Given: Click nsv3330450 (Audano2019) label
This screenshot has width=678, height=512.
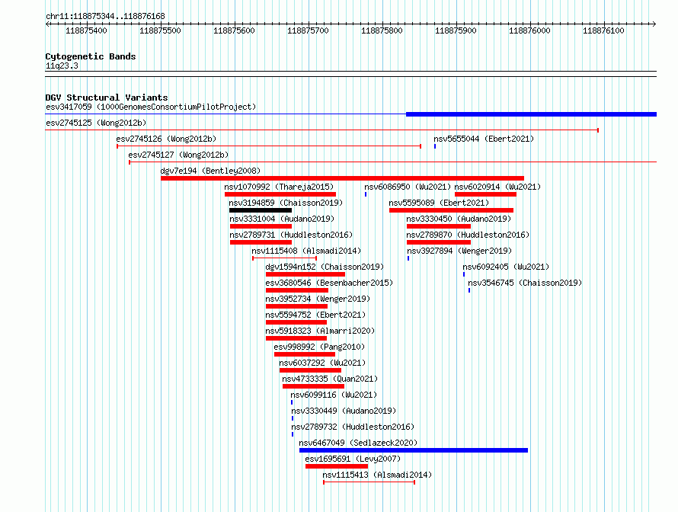Looking at the screenshot, I should pyautogui.click(x=459, y=219).
